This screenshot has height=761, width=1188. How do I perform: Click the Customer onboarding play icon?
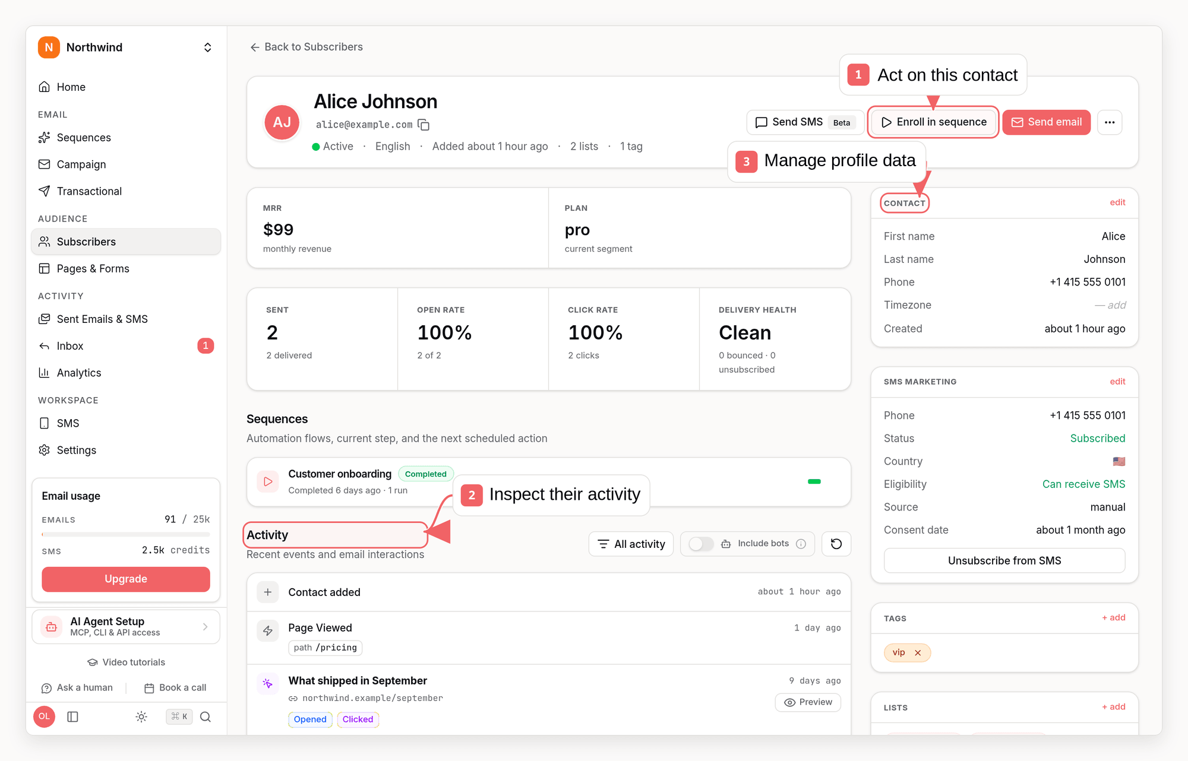(x=268, y=481)
